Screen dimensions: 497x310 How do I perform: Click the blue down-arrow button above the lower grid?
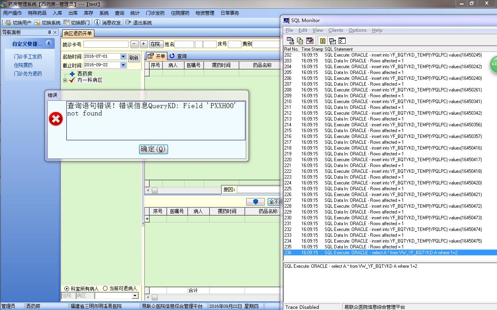pos(255,202)
